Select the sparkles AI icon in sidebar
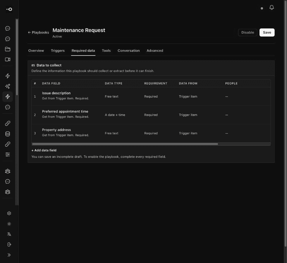This screenshot has height=263, width=287. pyautogui.click(x=8, y=86)
